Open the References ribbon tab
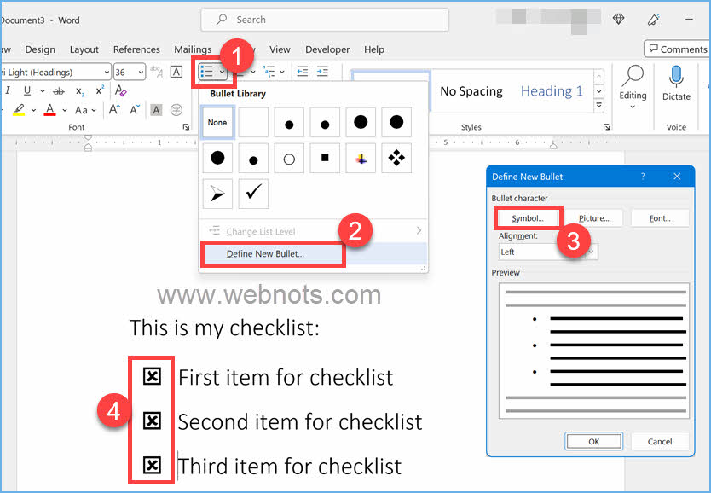 (x=136, y=49)
